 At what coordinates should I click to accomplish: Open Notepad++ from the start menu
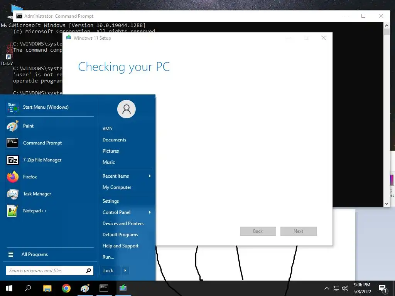[50, 211]
